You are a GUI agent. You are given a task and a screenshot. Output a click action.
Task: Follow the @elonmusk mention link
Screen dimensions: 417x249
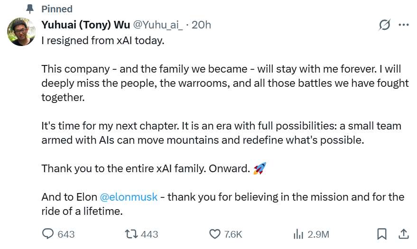129,197
